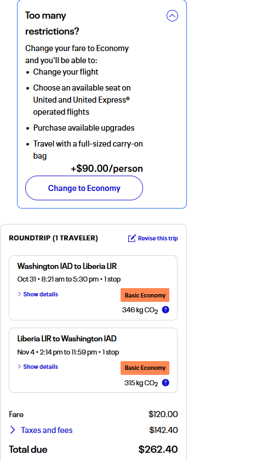
Task: Click the Total due $262.40 amount
Action: pos(158,449)
